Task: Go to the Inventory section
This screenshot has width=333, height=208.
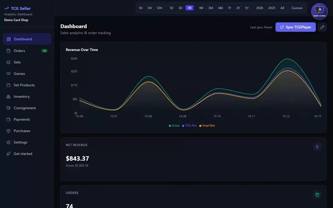Action: click(27, 97)
